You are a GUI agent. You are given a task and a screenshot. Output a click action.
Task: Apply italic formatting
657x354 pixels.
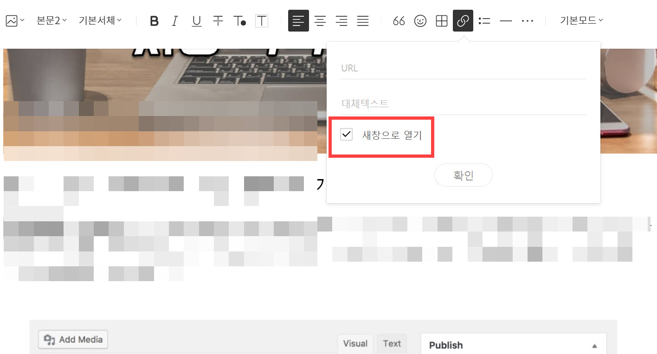pyautogui.click(x=175, y=20)
